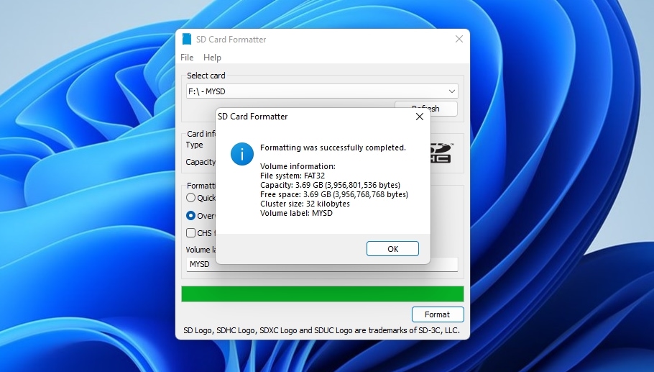Image resolution: width=654 pixels, height=372 pixels.
Task: Close the main SD Card Formatter window
Action: pyautogui.click(x=459, y=39)
